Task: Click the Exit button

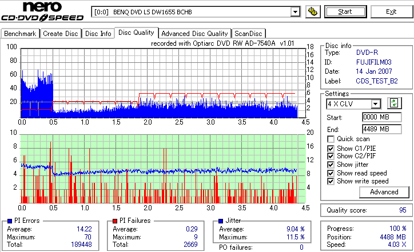Action: coord(391,11)
